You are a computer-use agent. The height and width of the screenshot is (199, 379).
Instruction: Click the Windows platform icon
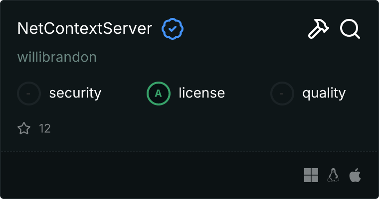point(311,175)
